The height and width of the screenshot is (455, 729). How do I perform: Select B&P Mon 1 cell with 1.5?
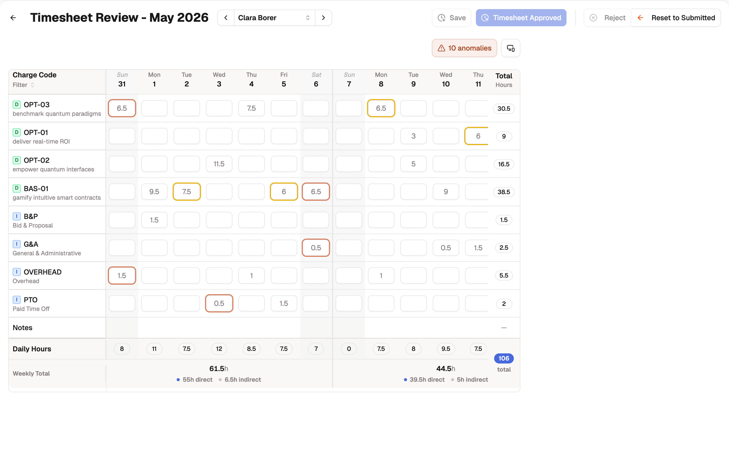154,220
